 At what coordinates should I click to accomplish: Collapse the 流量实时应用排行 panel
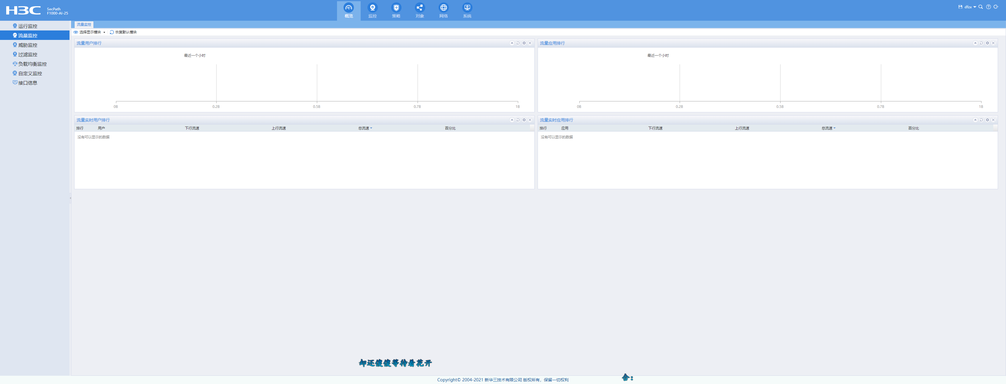[975, 120]
